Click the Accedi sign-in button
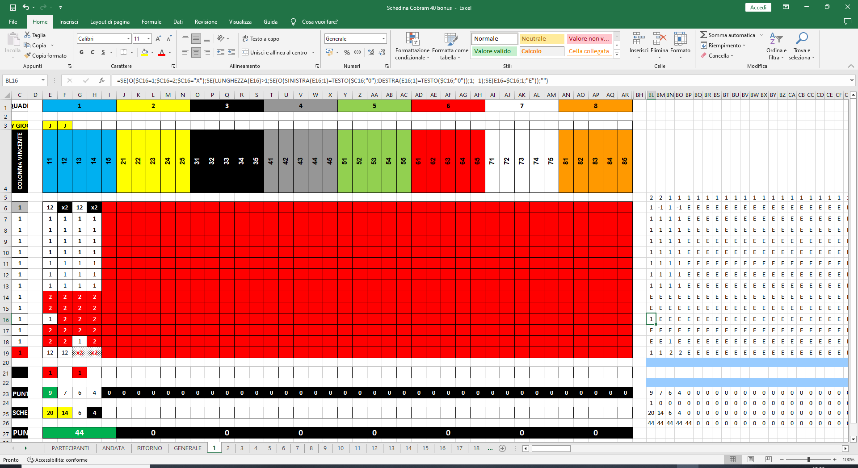The width and height of the screenshot is (858, 468). pos(758,8)
